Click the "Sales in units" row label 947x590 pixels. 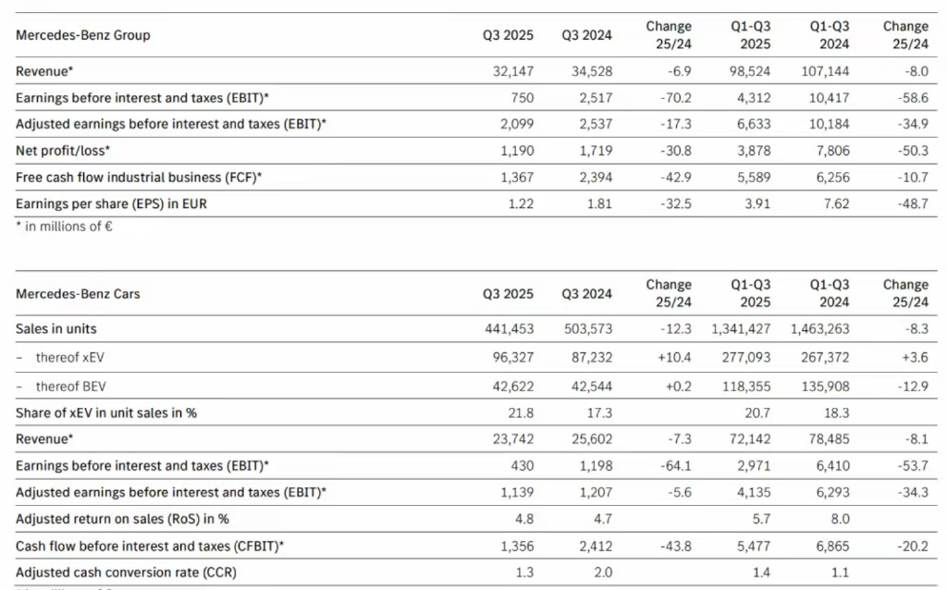click(x=55, y=329)
